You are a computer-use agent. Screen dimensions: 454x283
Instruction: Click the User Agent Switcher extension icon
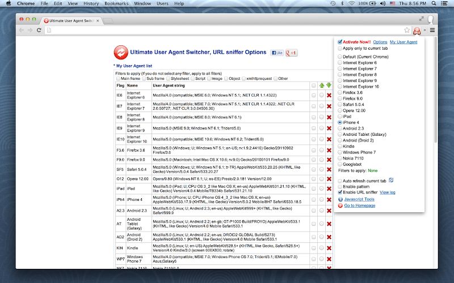click(x=417, y=31)
